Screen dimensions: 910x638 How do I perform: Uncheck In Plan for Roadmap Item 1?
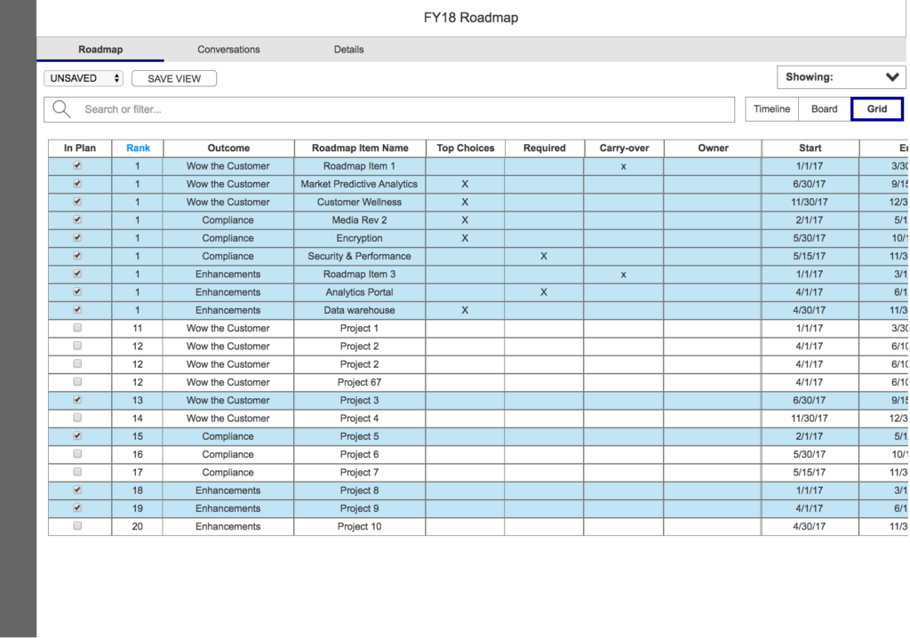(77, 166)
